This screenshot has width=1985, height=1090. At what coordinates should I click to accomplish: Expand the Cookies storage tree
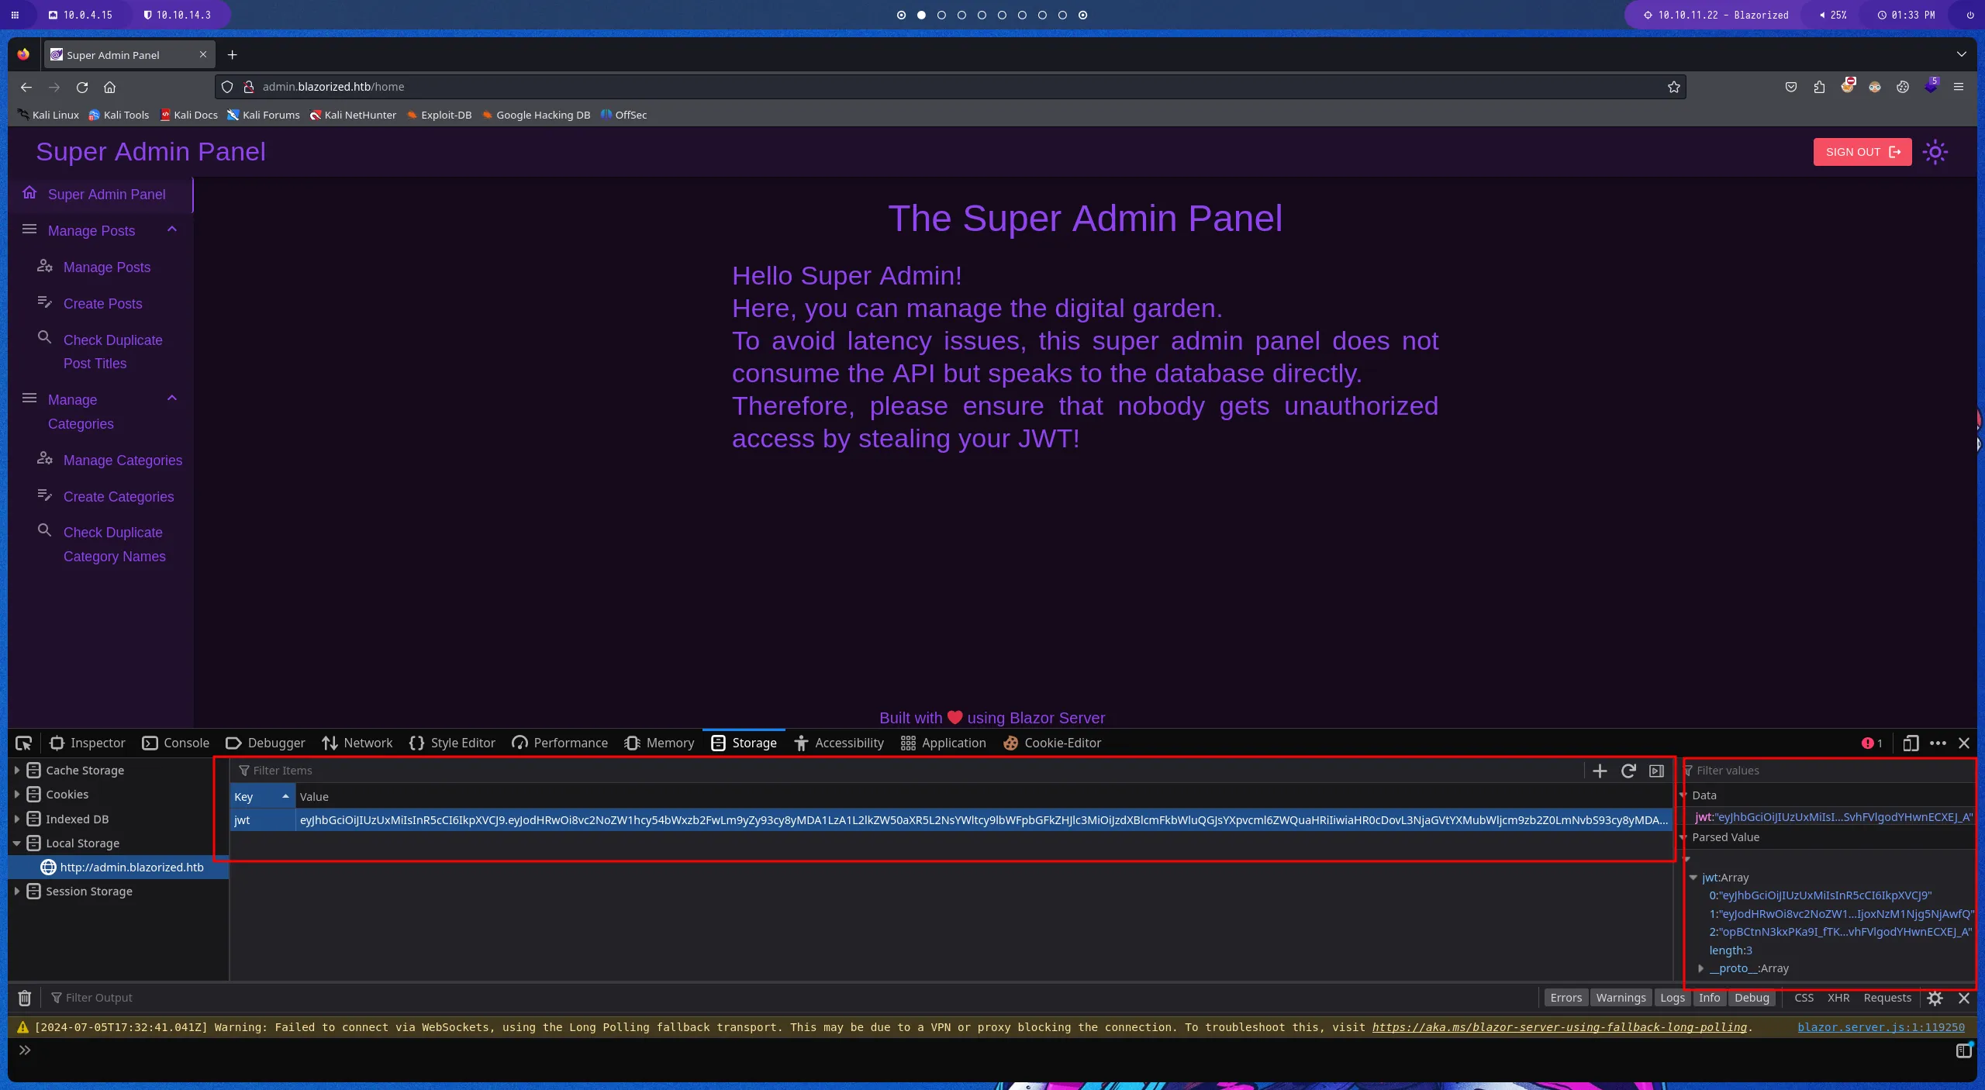coord(16,795)
